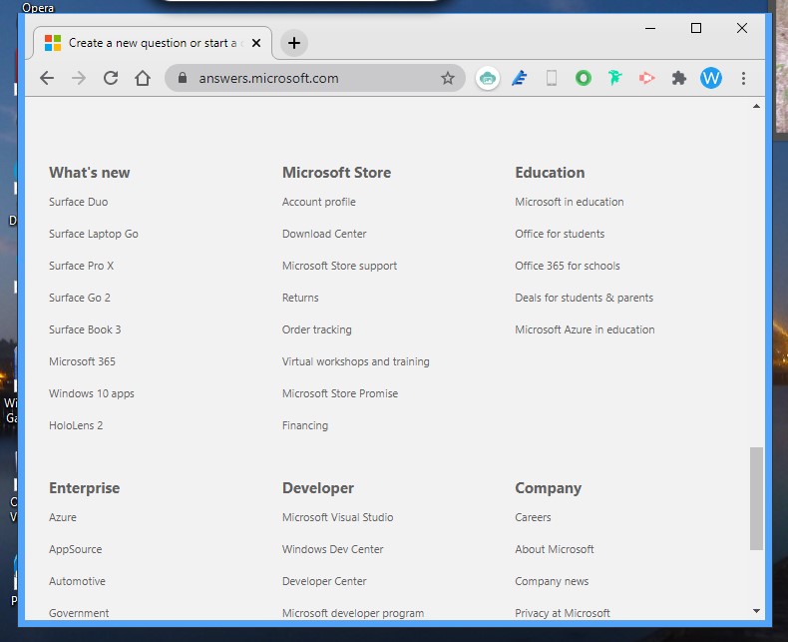
Task: Maximize the browser window
Action: tap(696, 28)
